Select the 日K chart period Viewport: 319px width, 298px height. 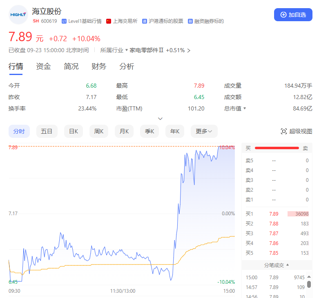[x=74, y=131]
